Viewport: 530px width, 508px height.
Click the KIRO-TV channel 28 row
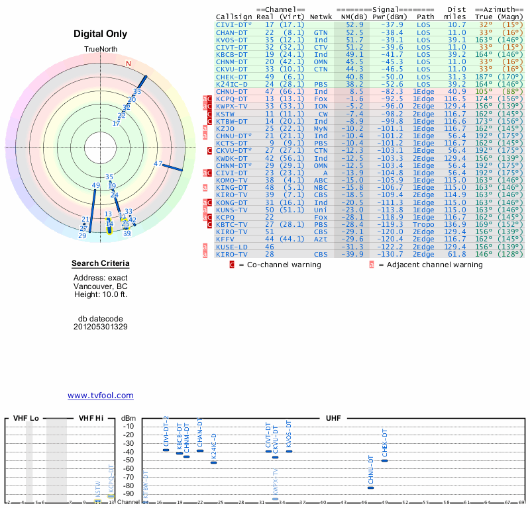pos(370,254)
